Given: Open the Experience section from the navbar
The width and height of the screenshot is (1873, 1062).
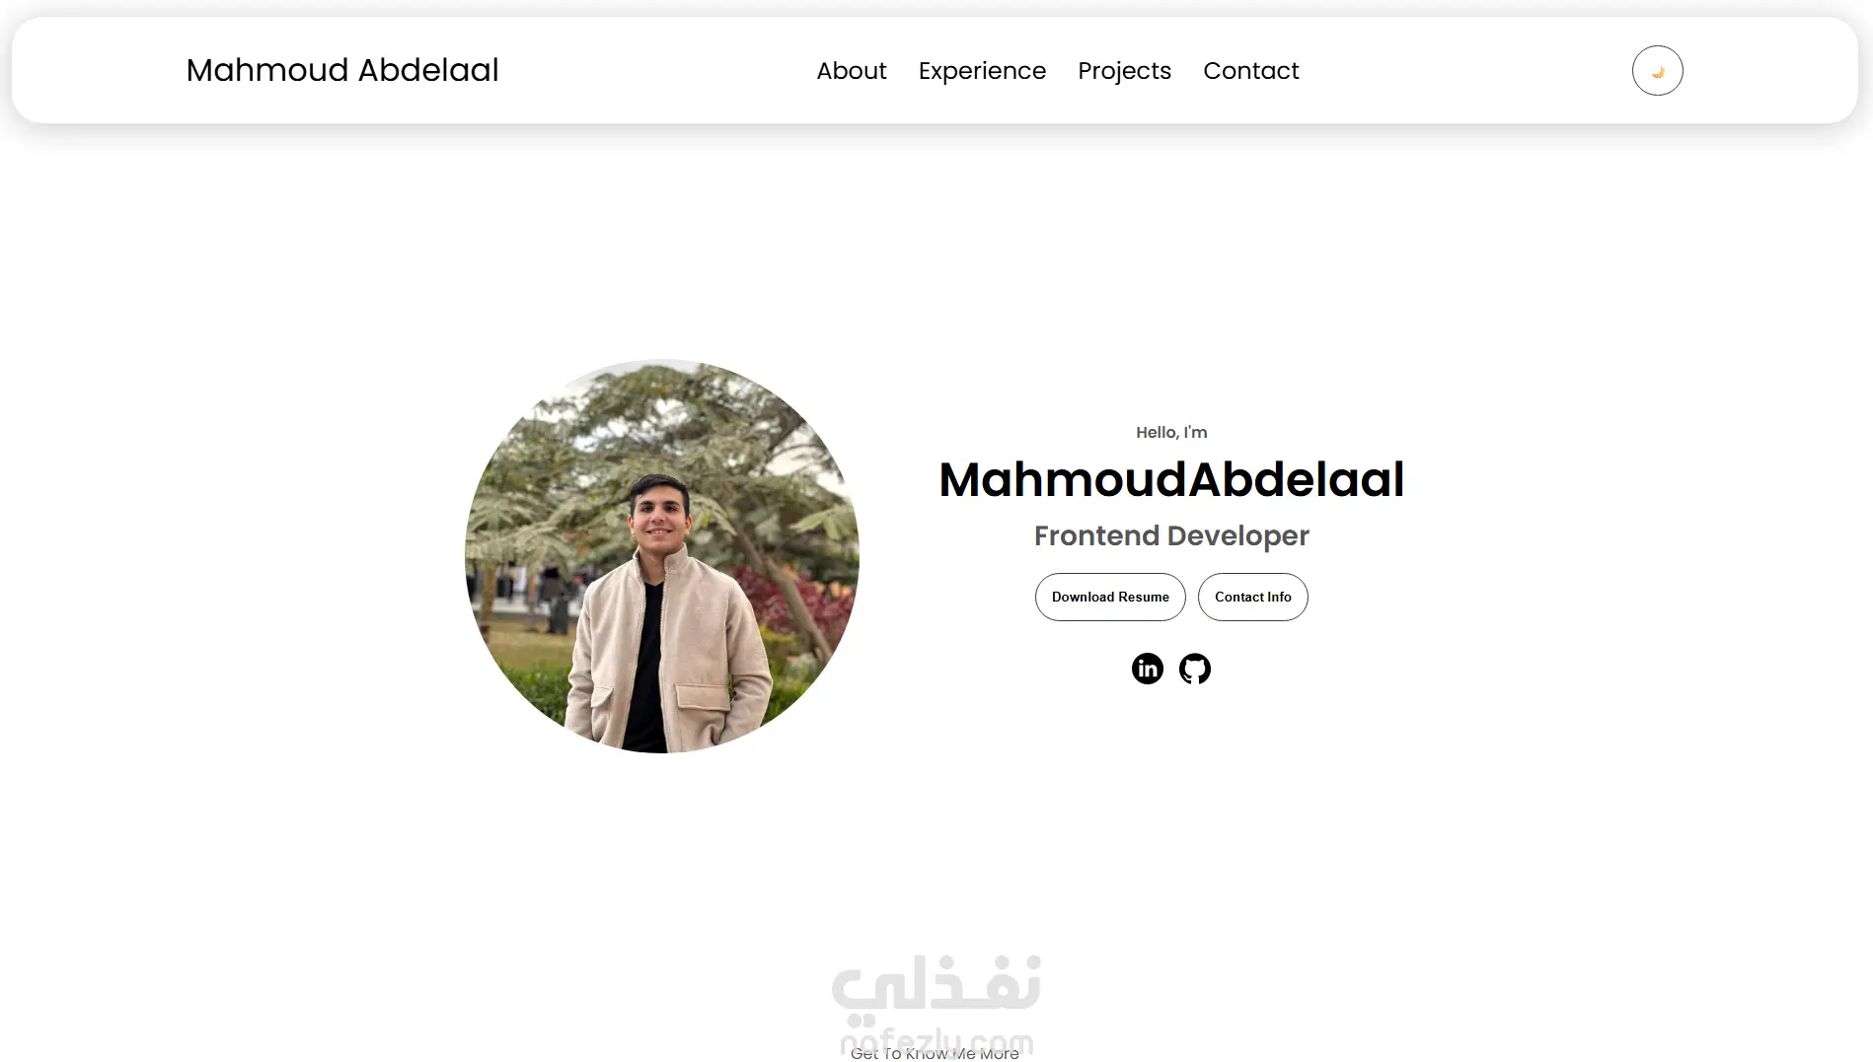Looking at the screenshot, I should click(982, 71).
